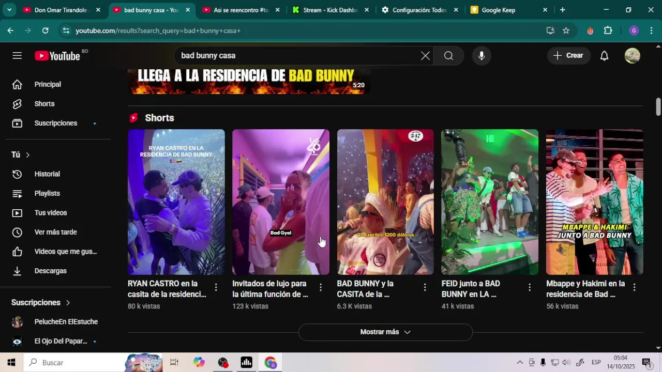The image size is (662, 372).
Task: Reload the page in Chrome
Action: click(46, 30)
